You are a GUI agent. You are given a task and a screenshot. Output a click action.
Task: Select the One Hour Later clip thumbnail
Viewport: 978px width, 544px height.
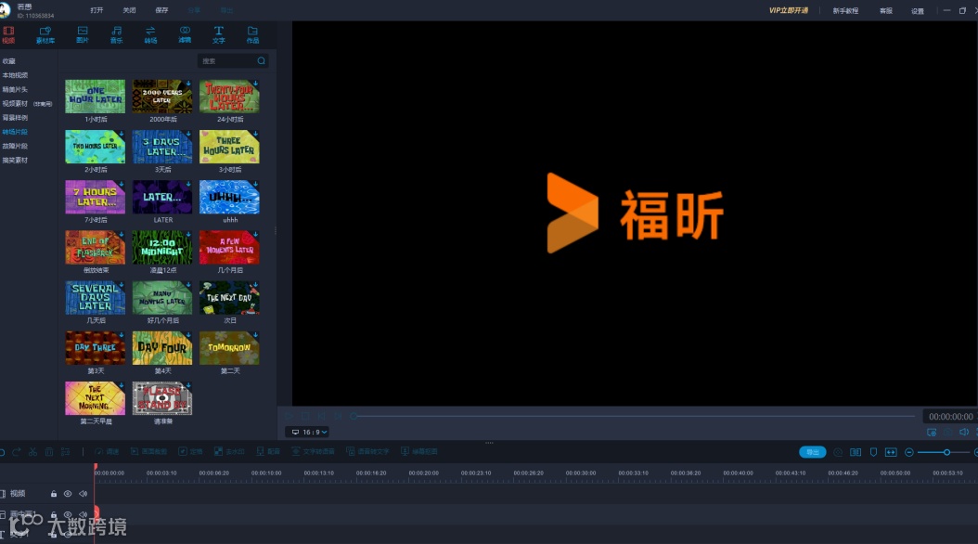tap(95, 96)
